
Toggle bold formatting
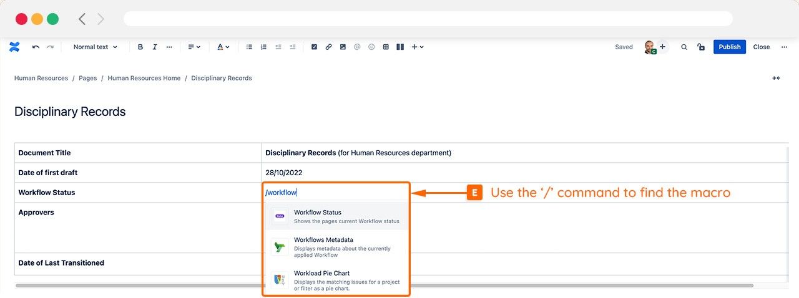140,47
